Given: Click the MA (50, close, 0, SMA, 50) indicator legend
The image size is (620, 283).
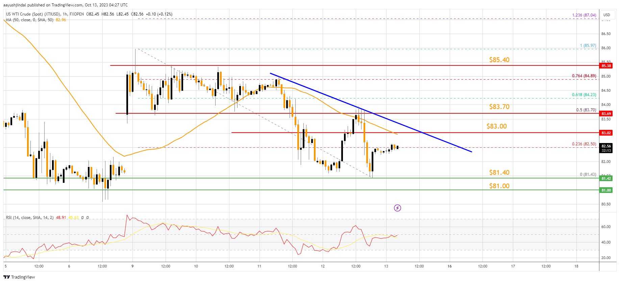Looking at the screenshot, I should tap(30, 20).
